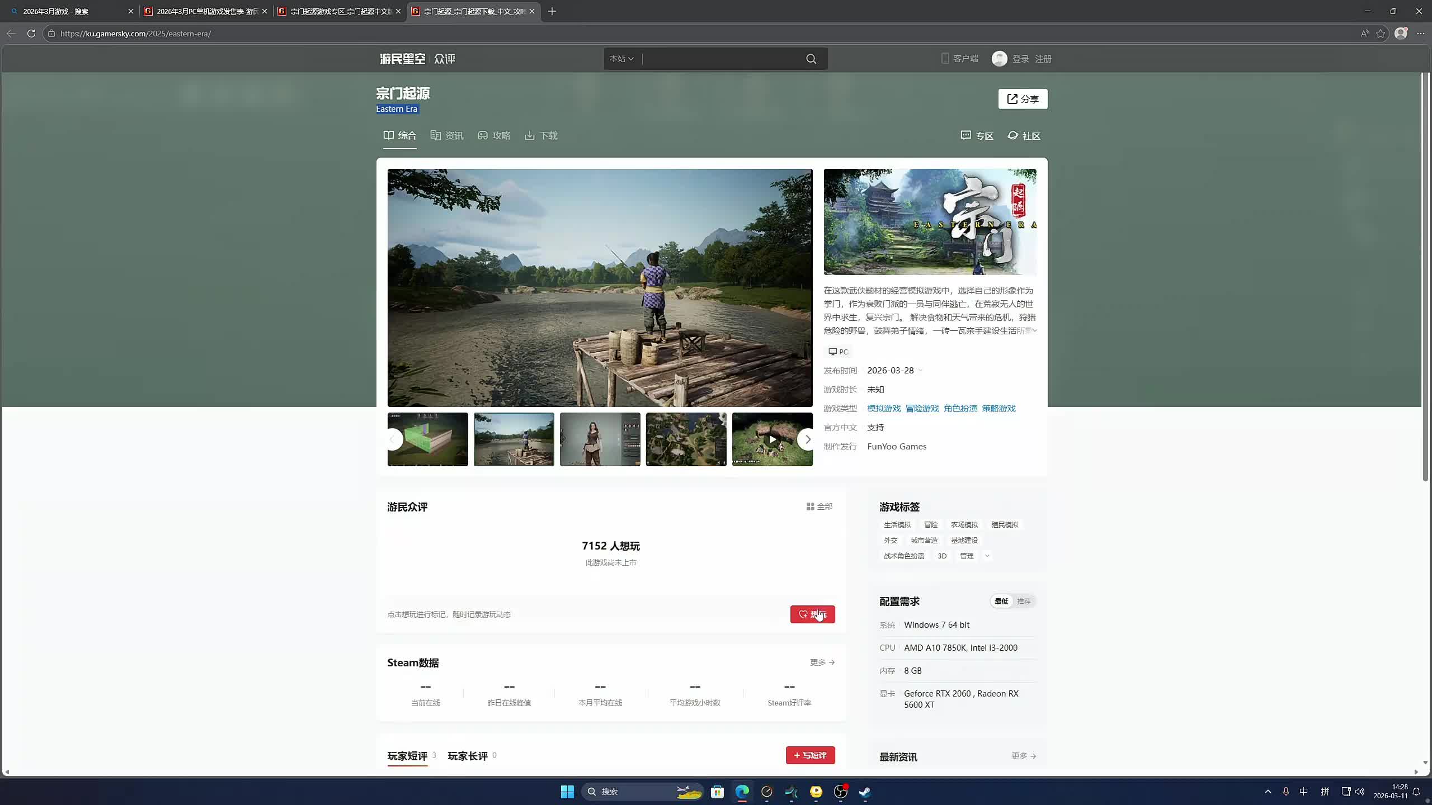Open Steam from the taskbar

click(x=865, y=792)
